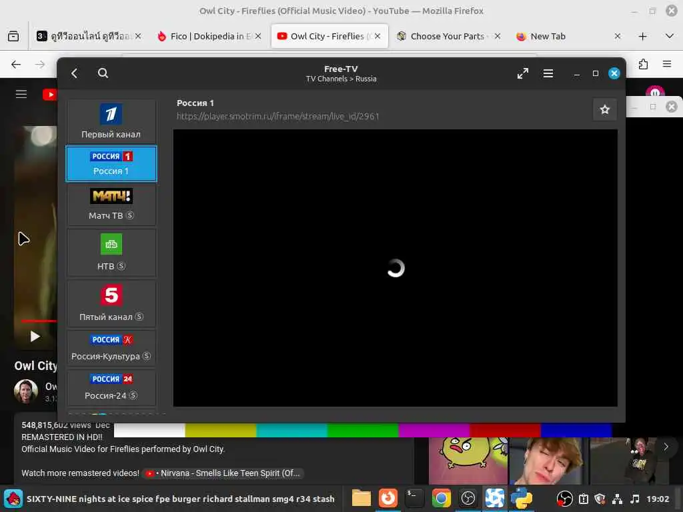Screen dimensions: 683x512
Task: Select the Россия-24 channel
Action: (111, 387)
